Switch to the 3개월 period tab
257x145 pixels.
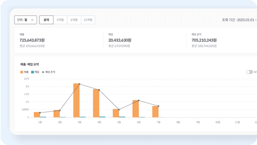(x=60, y=20)
